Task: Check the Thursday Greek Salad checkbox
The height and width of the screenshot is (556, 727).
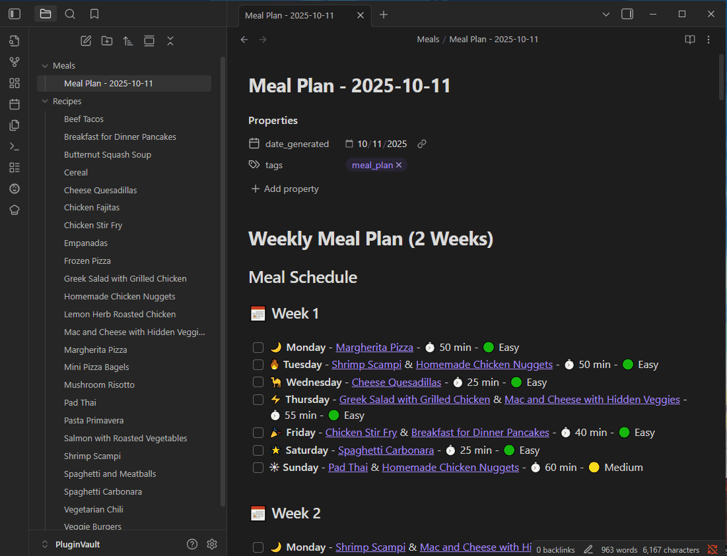Action: click(258, 400)
